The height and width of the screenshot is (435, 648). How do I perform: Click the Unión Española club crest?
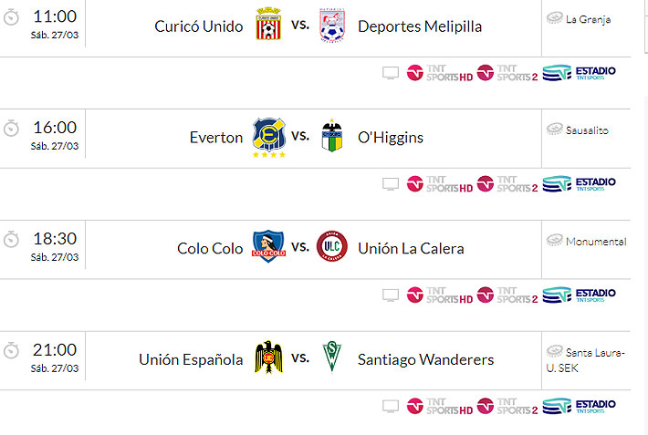coord(268,358)
